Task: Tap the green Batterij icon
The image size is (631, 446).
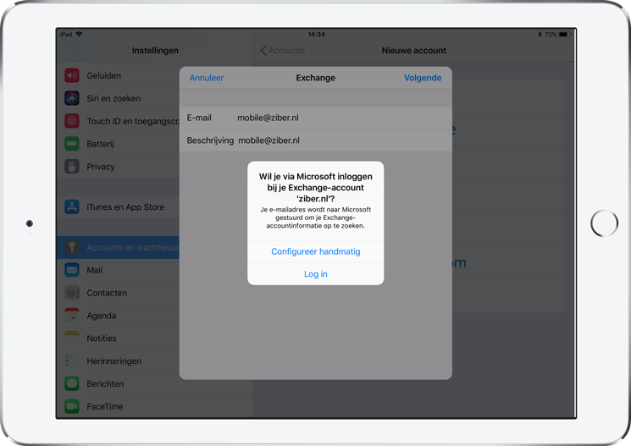Action: pyautogui.click(x=72, y=144)
